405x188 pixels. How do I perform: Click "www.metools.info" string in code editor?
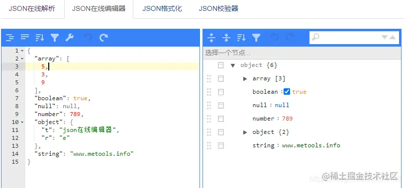tap(102, 154)
